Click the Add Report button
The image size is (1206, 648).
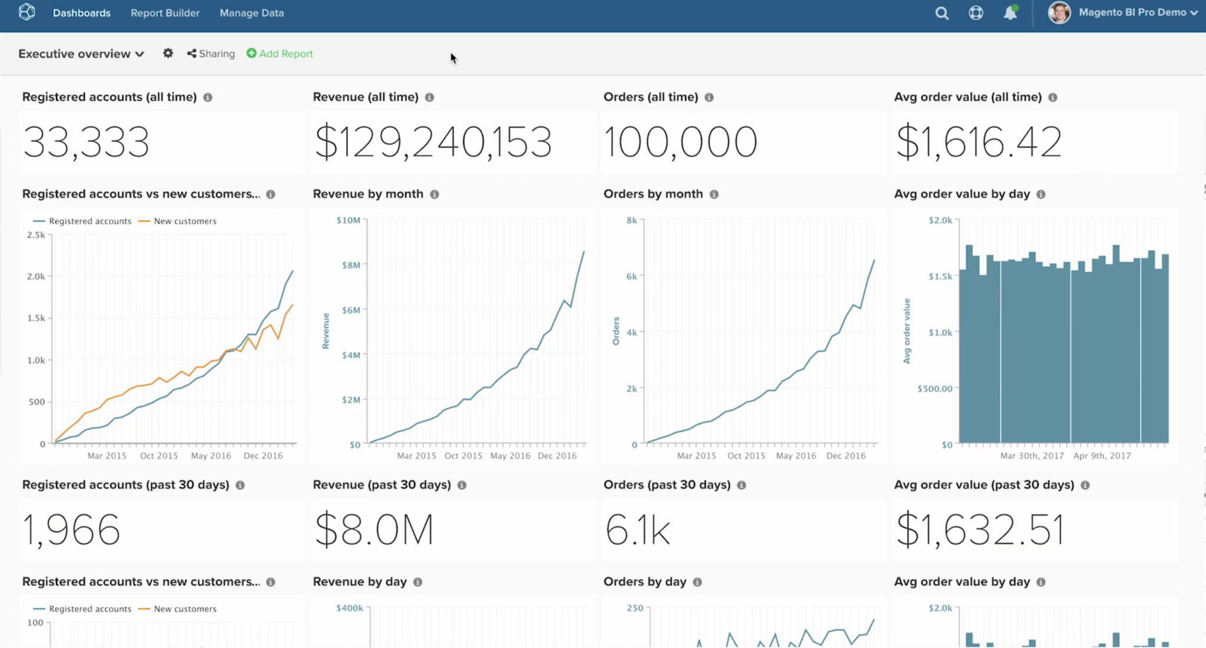point(280,54)
